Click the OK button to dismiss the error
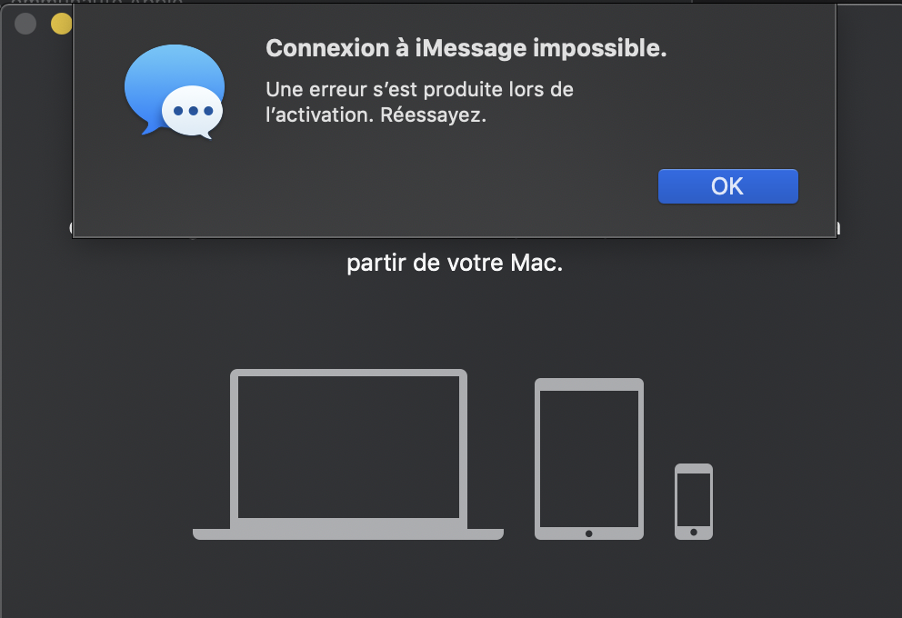 click(727, 186)
